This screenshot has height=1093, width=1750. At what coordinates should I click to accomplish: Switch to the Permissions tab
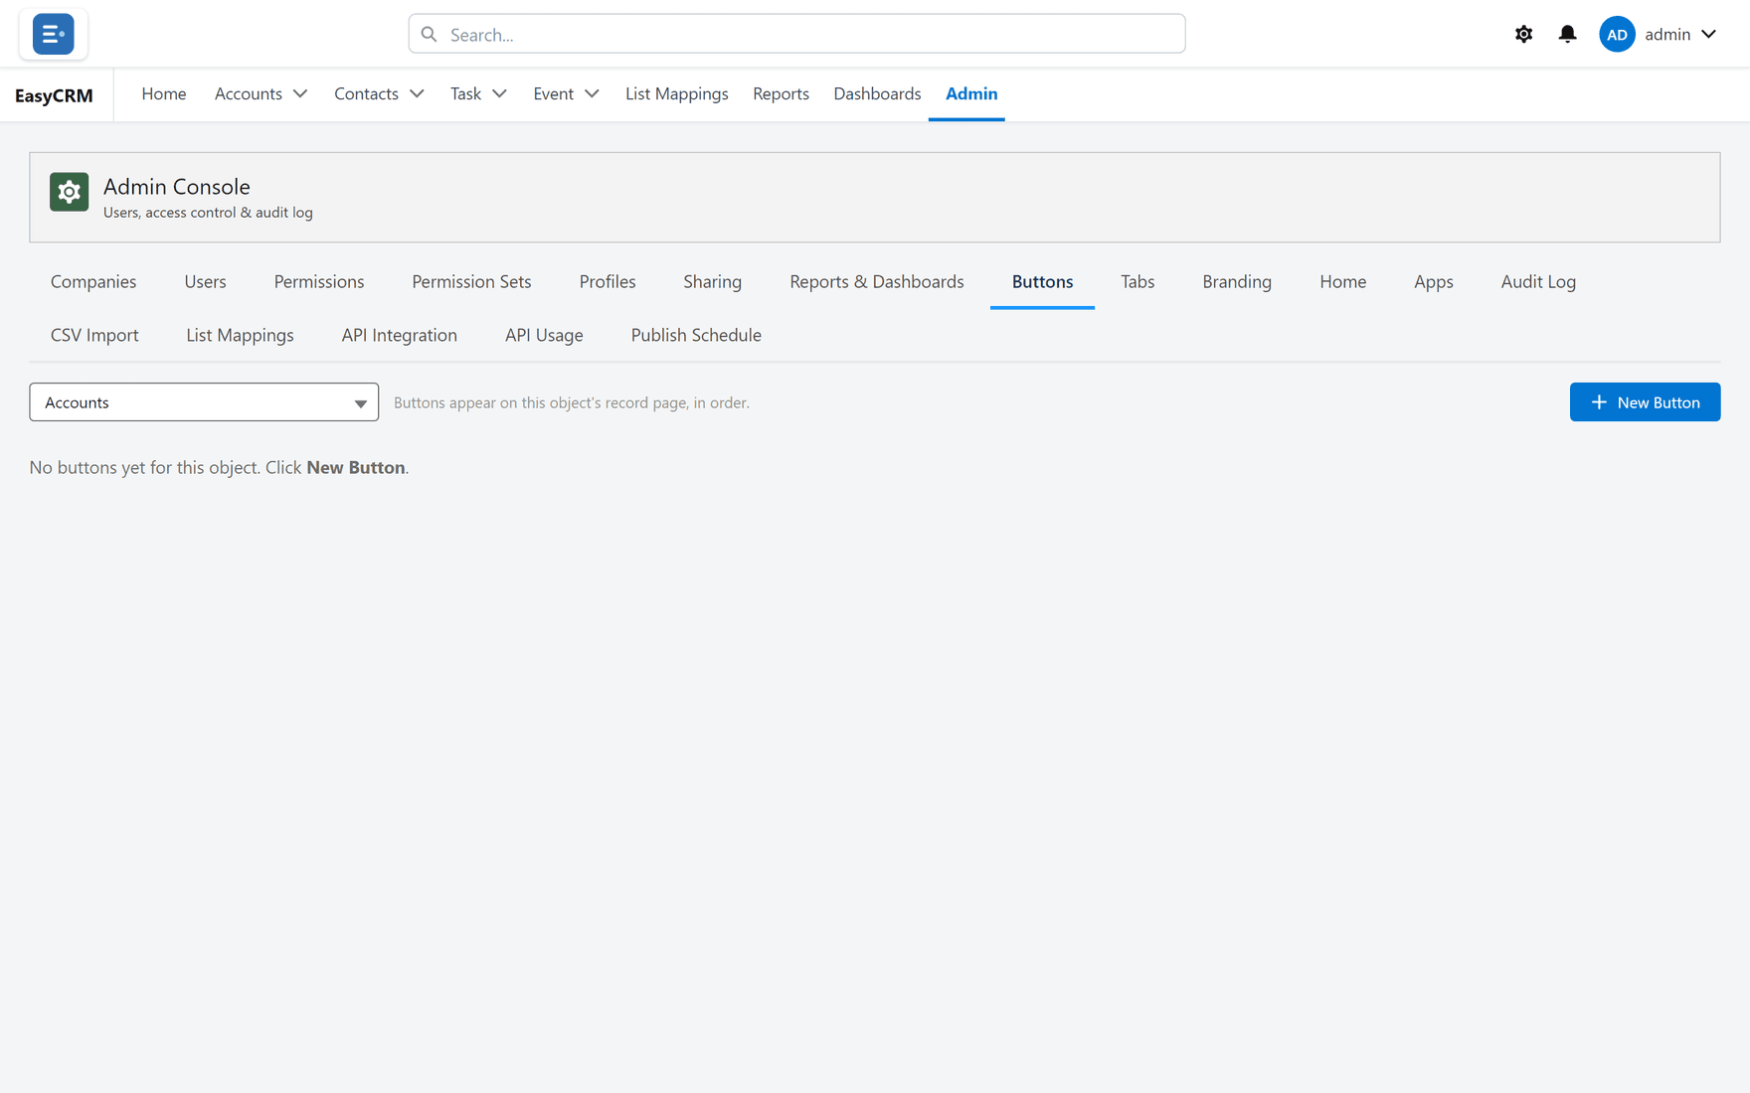coord(319,281)
